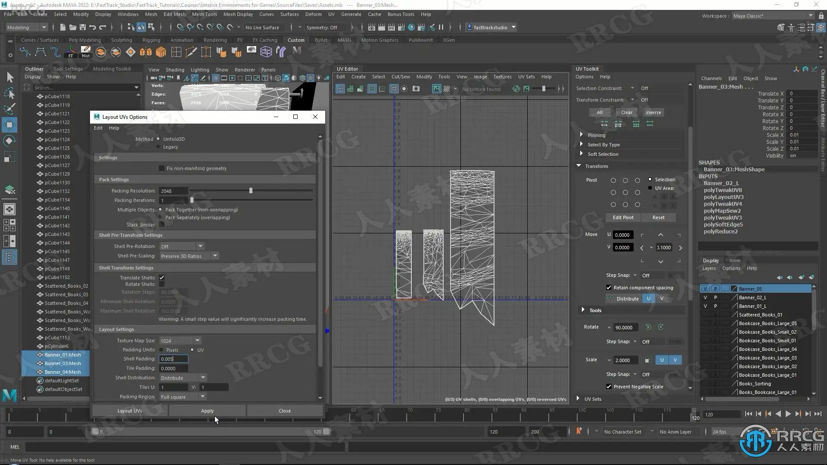Enable the Rotate Shells checkbox
This screenshot has height=465, width=827.
click(162, 284)
